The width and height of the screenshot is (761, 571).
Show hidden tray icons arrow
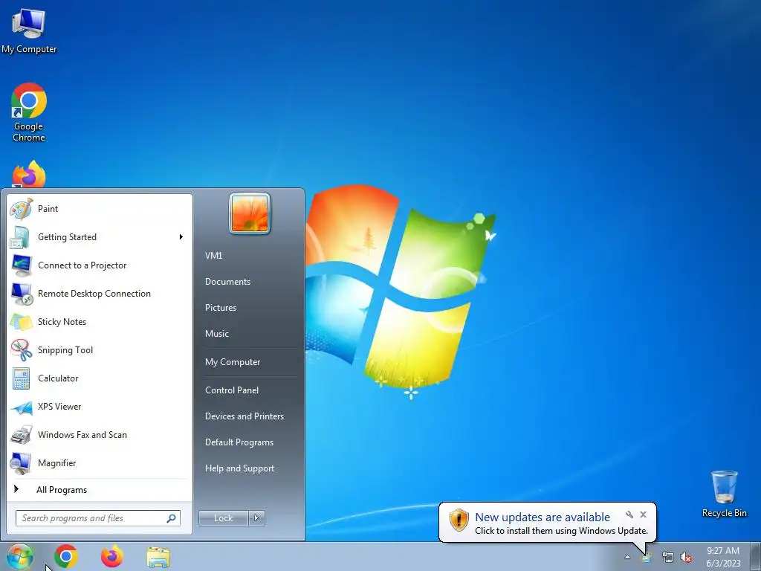(627, 558)
